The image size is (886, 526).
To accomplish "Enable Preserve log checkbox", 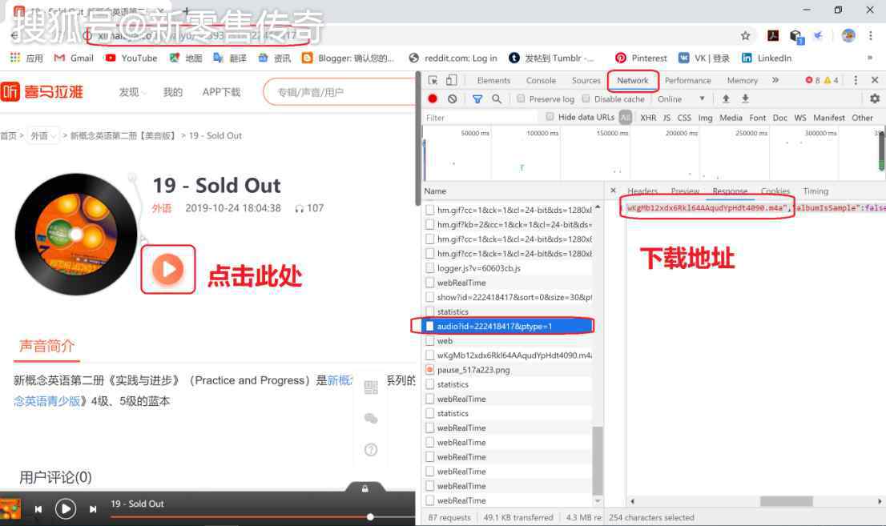I will tap(521, 98).
